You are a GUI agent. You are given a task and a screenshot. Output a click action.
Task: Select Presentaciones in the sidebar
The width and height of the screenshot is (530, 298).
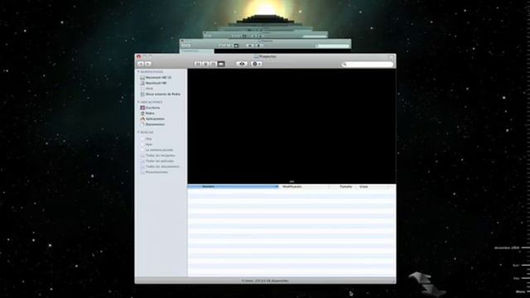154,172
